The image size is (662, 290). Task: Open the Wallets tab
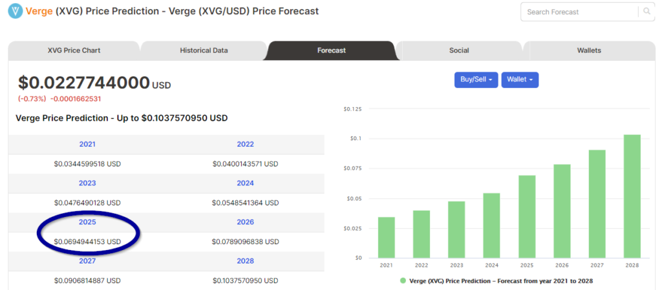point(589,50)
